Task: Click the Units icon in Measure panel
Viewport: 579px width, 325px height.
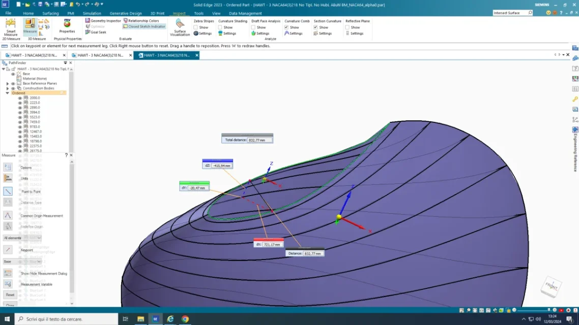Action: (8, 178)
